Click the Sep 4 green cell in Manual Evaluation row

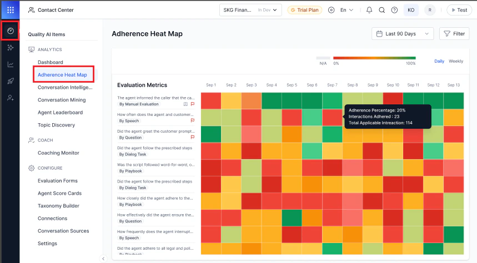[x=272, y=100]
